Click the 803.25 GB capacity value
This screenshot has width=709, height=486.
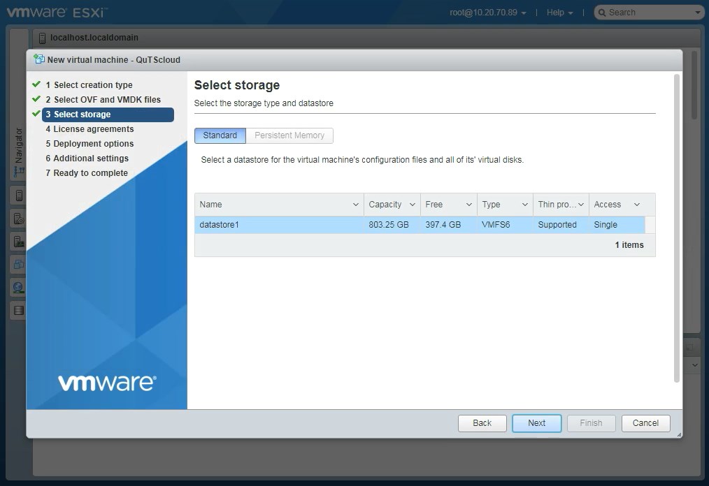[389, 225]
